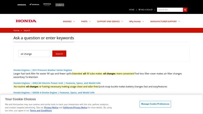Click Manage Cookie Preferences button
Viewport: 203px width, 114px height.
[155, 104]
